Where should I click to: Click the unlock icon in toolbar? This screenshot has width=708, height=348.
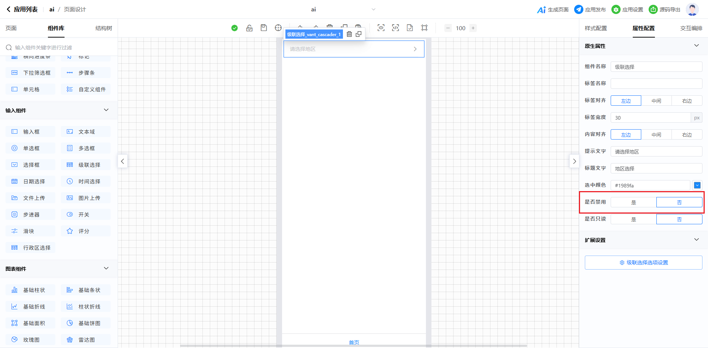pyautogui.click(x=249, y=28)
